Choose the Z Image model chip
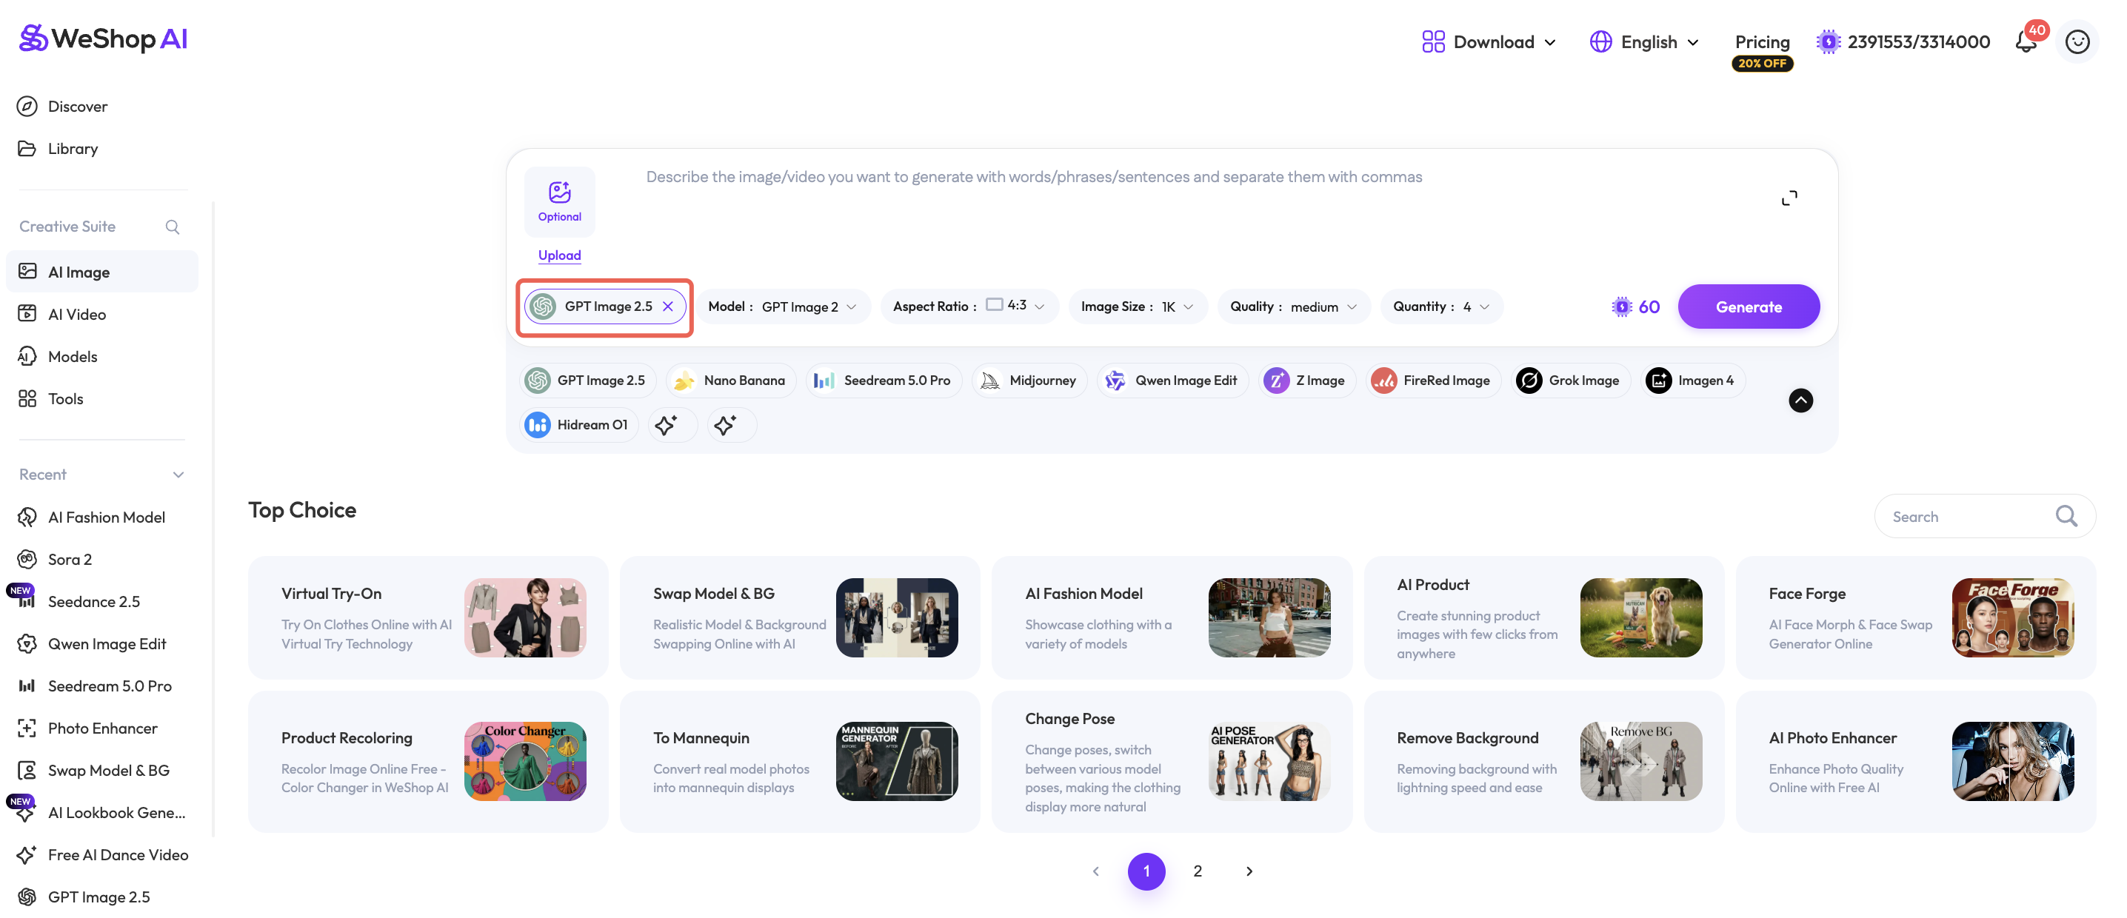The image size is (2127, 918). click(x=1306, y=381)
